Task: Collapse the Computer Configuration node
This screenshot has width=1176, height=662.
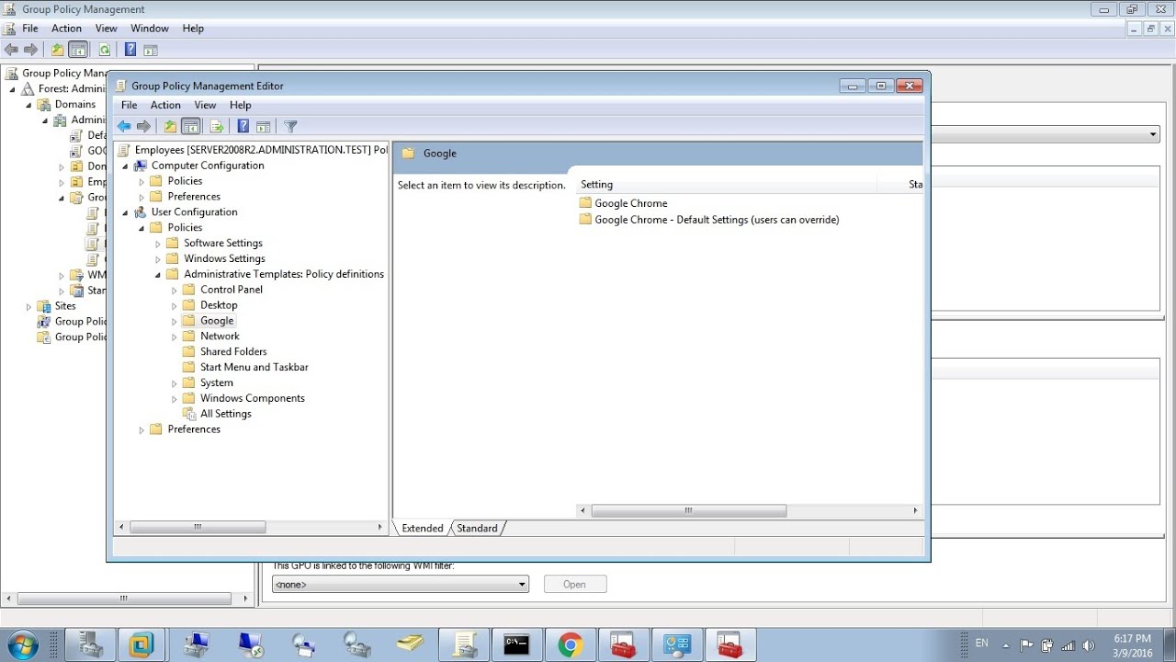Action: [126, 166]
